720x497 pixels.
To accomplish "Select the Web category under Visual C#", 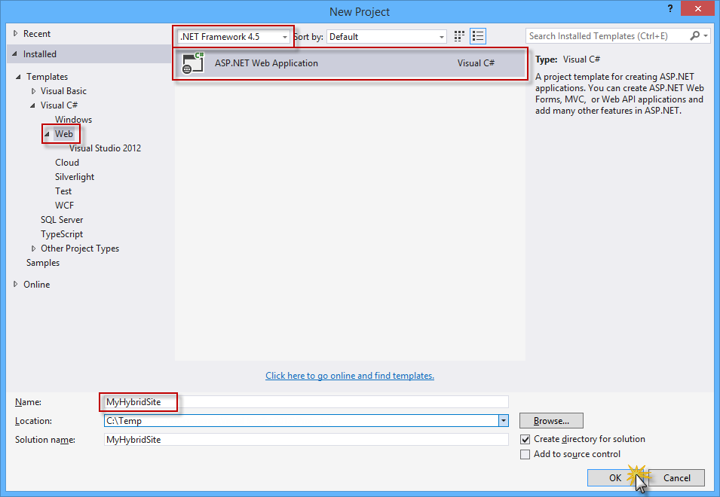I will click(63, 133).
